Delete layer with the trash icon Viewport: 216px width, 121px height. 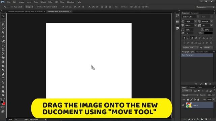point(210,120)
